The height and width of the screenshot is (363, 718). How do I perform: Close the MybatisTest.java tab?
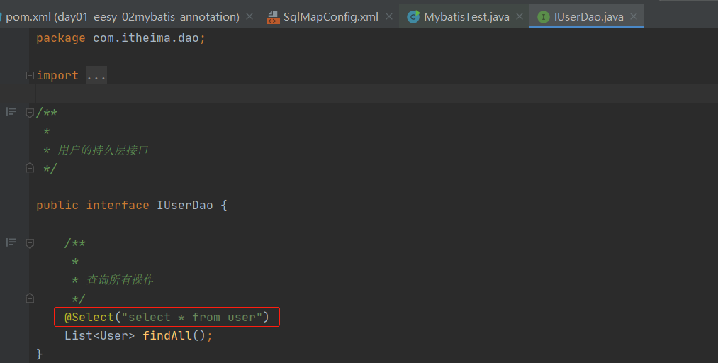pos(520,16)
